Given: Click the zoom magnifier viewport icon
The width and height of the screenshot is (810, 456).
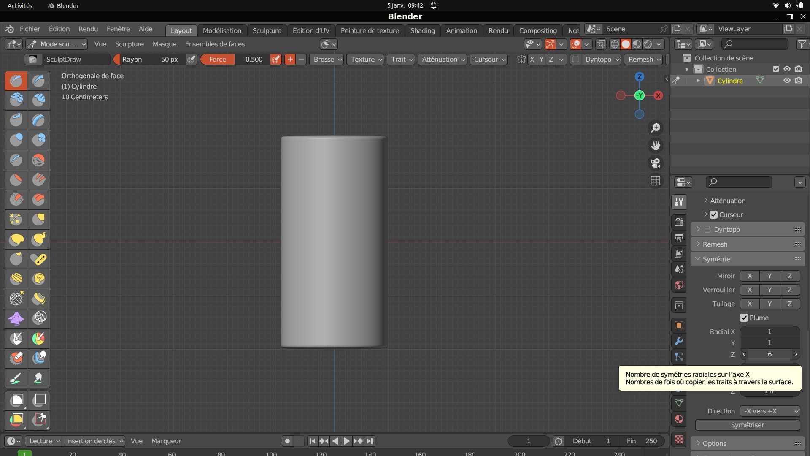Looking at the screenshot, I should tap(655, 128).
